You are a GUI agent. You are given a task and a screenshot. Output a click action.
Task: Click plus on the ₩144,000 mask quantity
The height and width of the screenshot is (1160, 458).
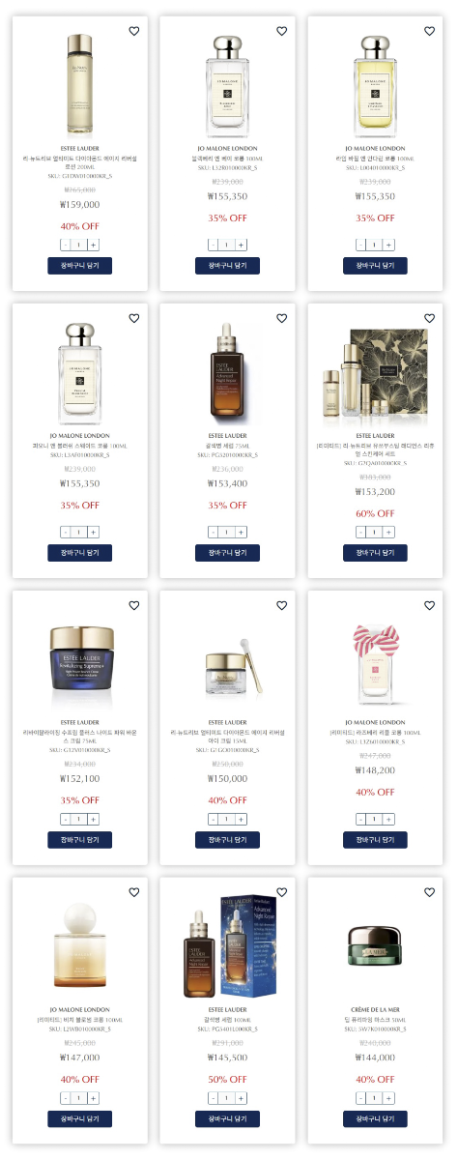tap(389, 1097)
